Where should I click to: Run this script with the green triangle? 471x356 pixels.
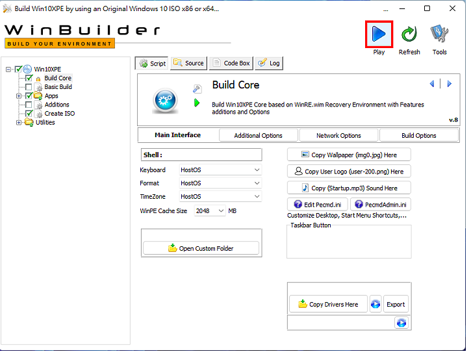click(x=197, y=103)
